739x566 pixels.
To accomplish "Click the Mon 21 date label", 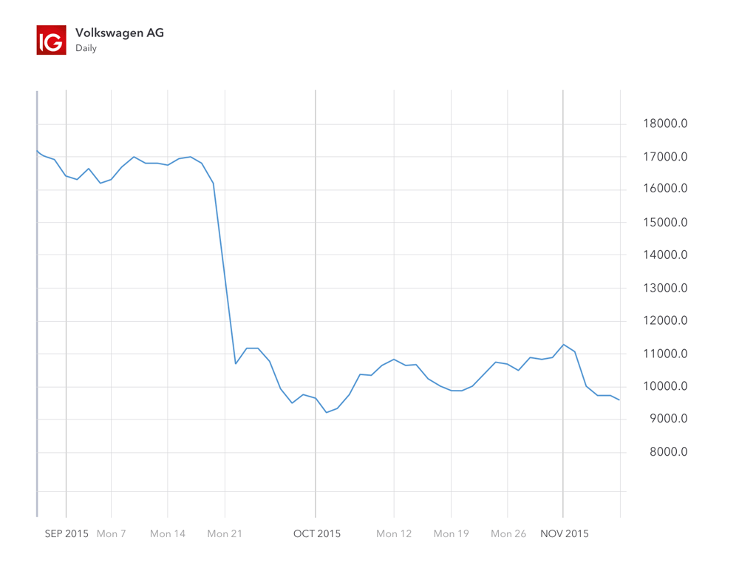I will tap(225, 533).
